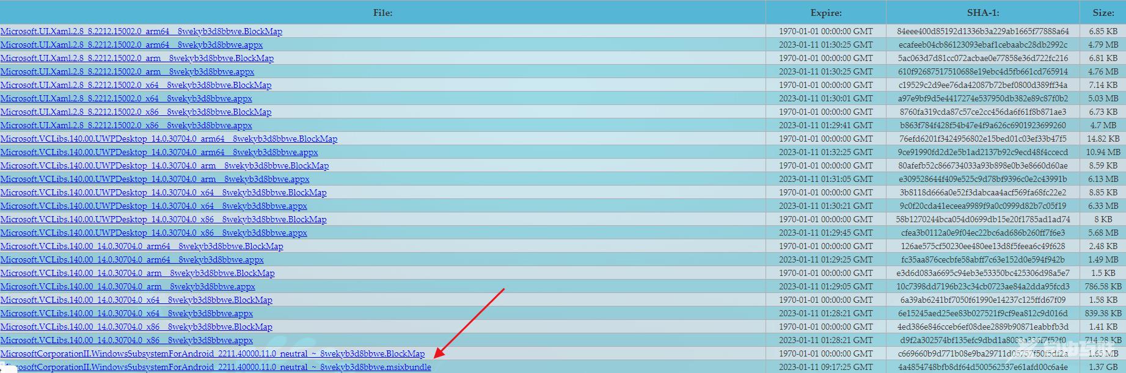1126x373 pixels.
Task: Download VCLibs.140.00.UWPDesktop x86 appx
Action: [153, 233]
